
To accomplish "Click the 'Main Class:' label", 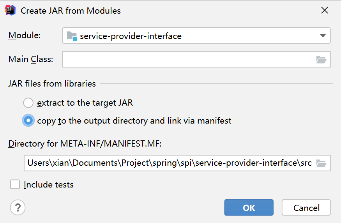I will point(31,59).
